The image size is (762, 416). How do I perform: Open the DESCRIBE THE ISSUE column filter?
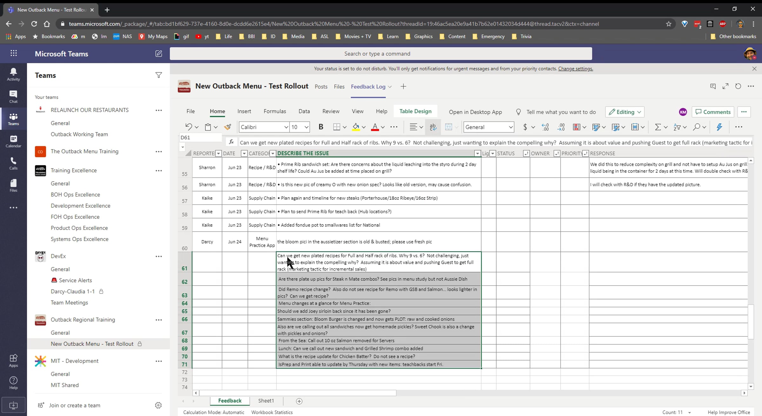coord(478,154)
